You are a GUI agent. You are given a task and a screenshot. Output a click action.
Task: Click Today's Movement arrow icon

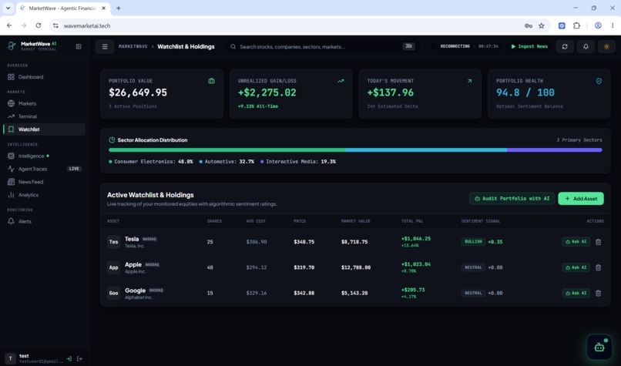(470, 81)
